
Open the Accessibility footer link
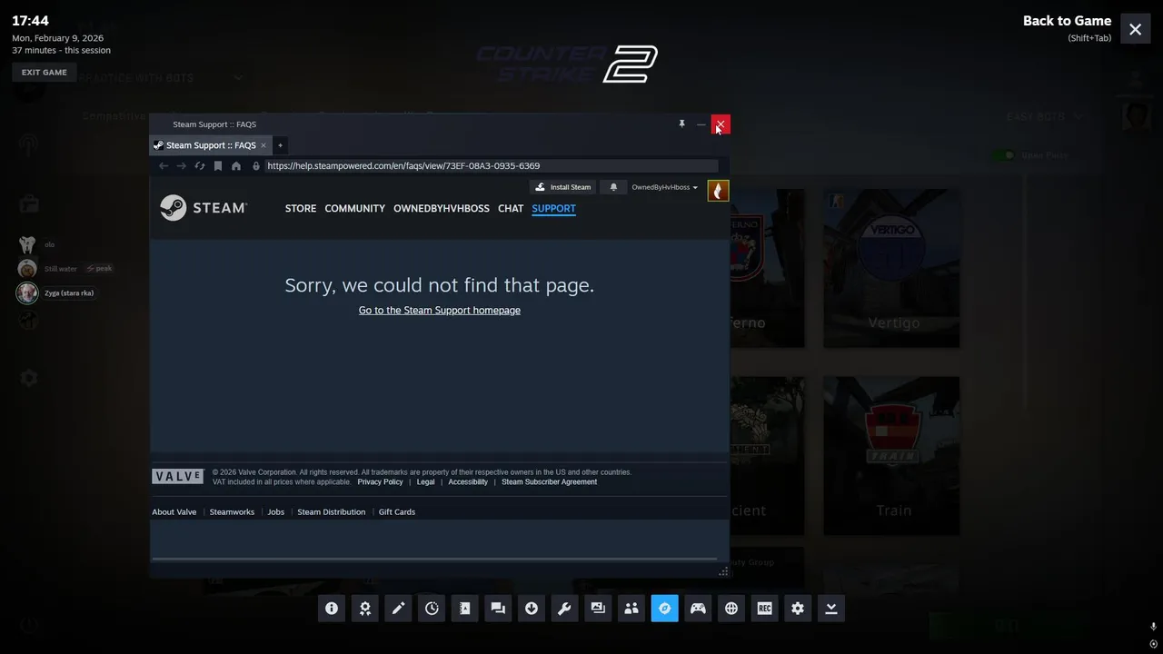coord(468,482)
